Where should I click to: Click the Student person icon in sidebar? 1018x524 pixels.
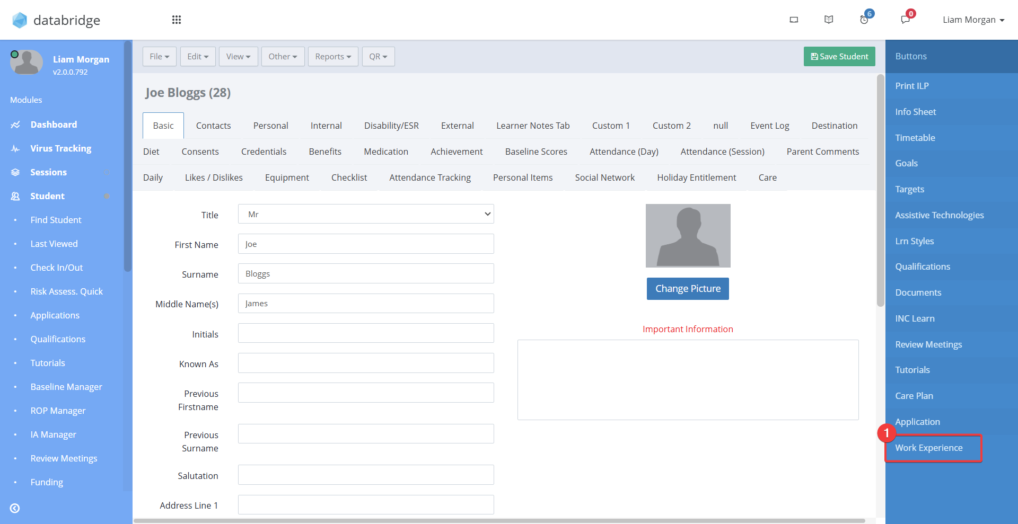[15, 196]
